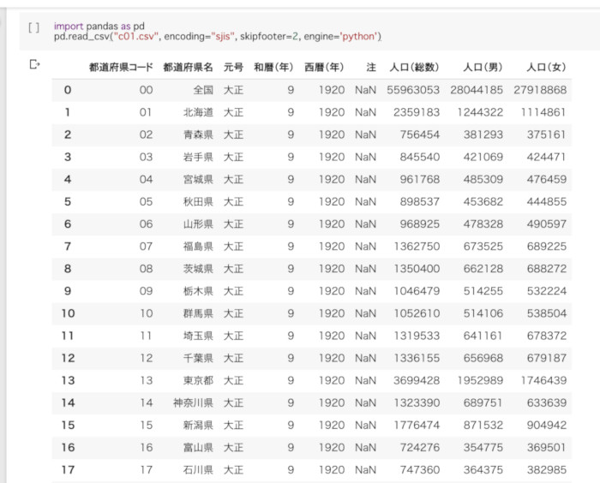Screen dimensions: 600x483
Task: Select the 人口(女) column header
Action: coord(547,68)
